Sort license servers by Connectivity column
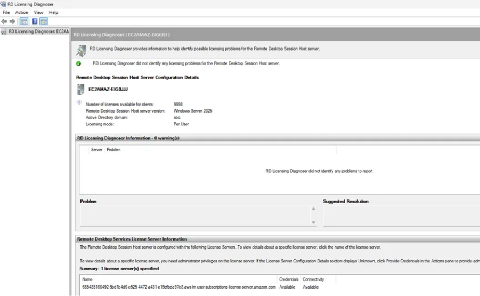480x296 pixels. [x=314, y=279]
